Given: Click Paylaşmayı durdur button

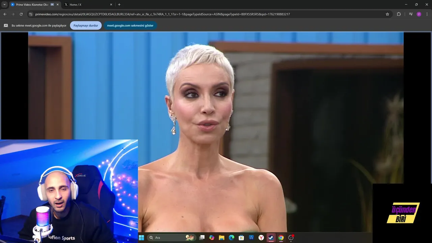Looking at the screenshot, I should 86,25.
